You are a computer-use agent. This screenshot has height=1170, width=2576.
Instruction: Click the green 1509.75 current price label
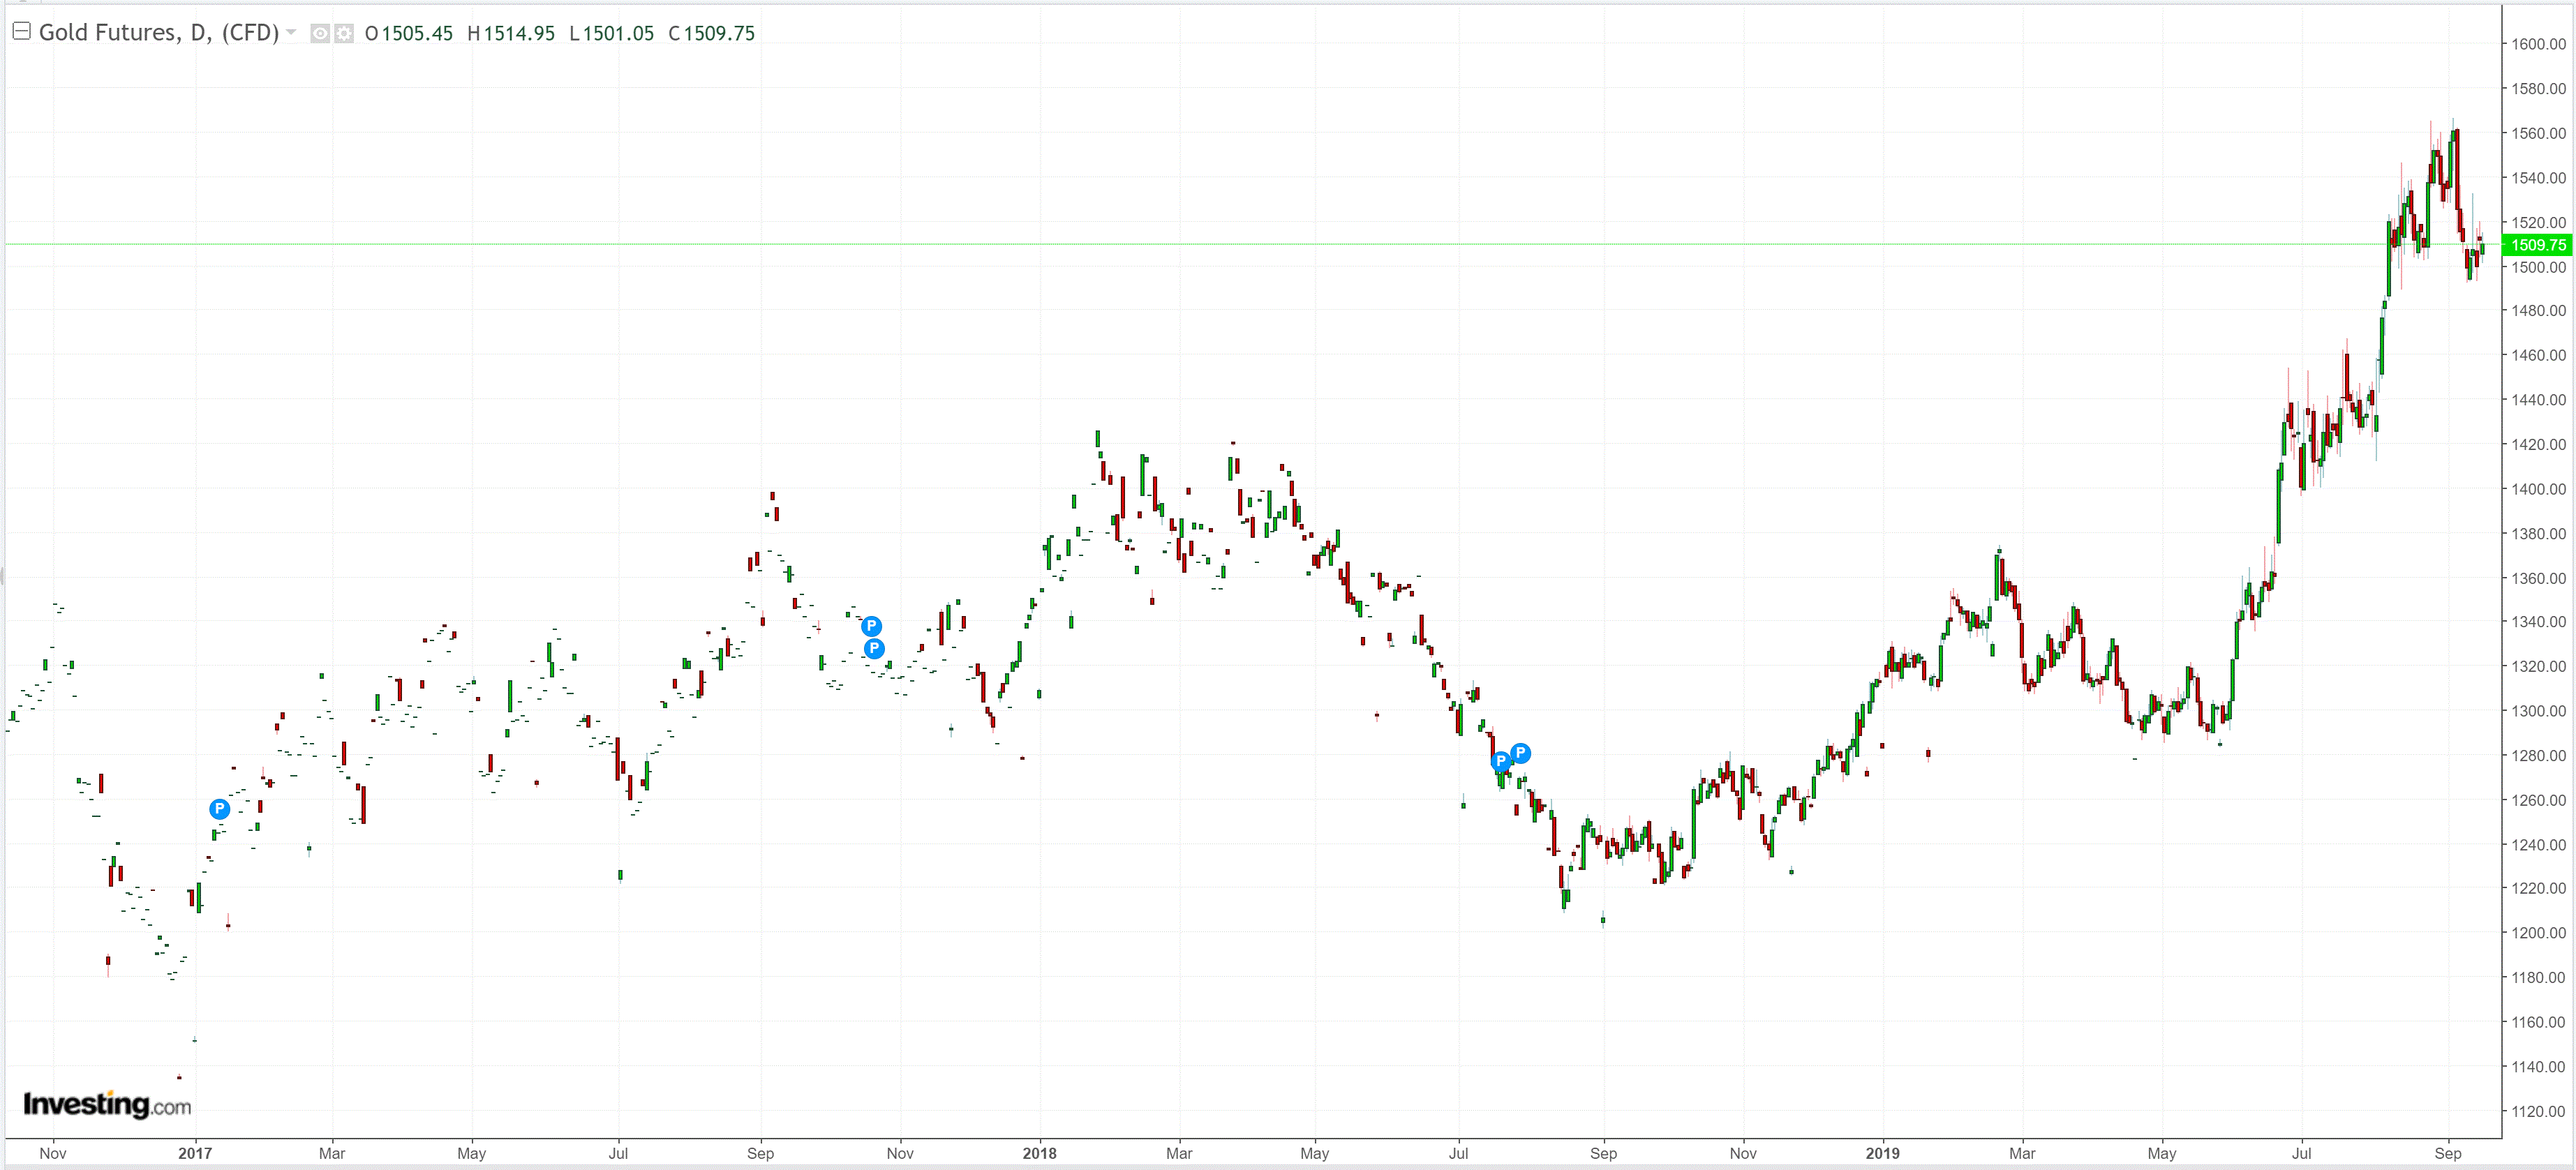(x=2536, y=245)
